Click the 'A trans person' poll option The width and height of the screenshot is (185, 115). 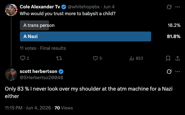click(39, 25)
